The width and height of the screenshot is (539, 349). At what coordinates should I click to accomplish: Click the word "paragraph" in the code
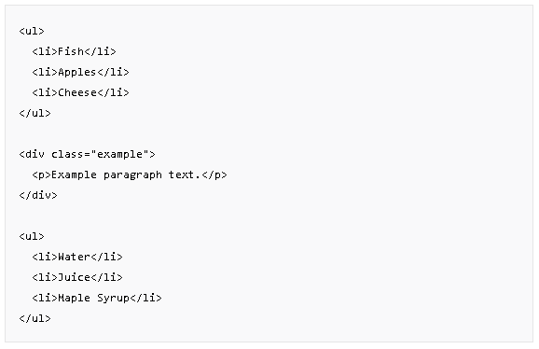pyautogui.click(x=132, y=175)
